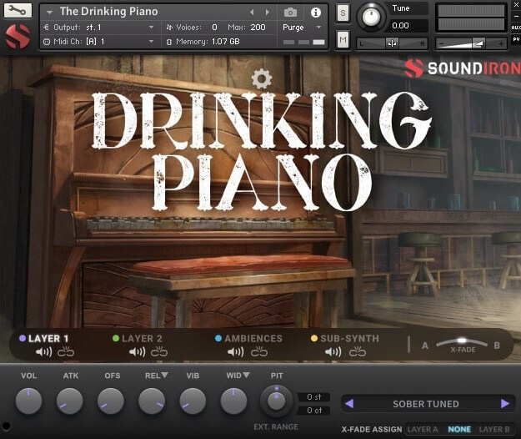
Task: Click 'The Drinking Piano' instrument name
Action: pos(108,12)
